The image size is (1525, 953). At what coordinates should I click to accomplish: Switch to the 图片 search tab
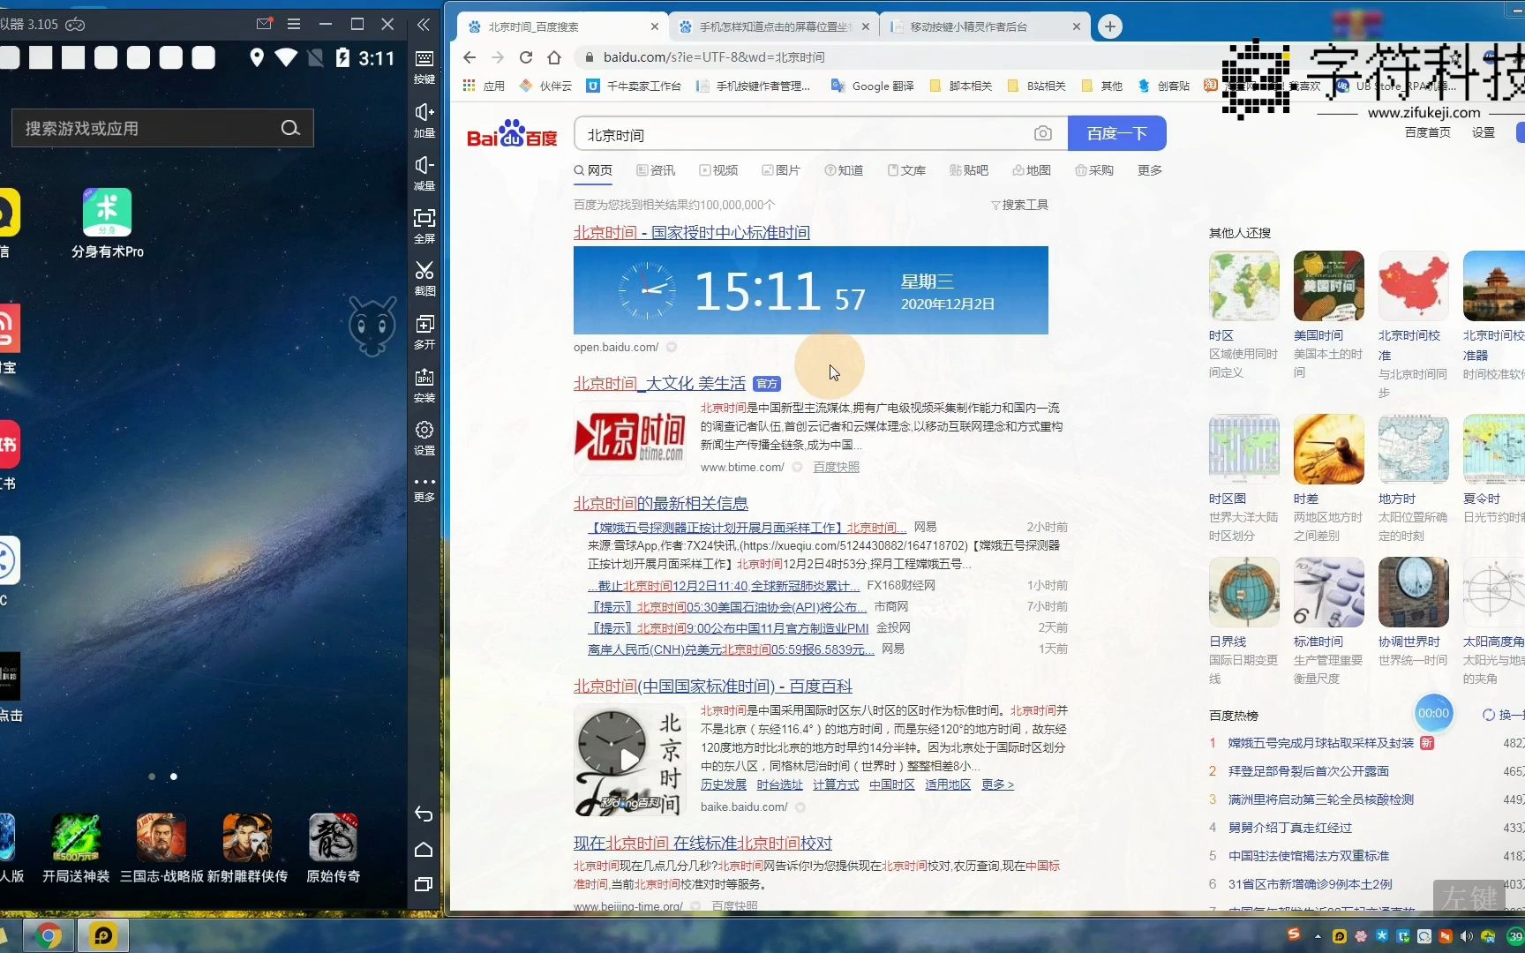(x=781, y=170)
